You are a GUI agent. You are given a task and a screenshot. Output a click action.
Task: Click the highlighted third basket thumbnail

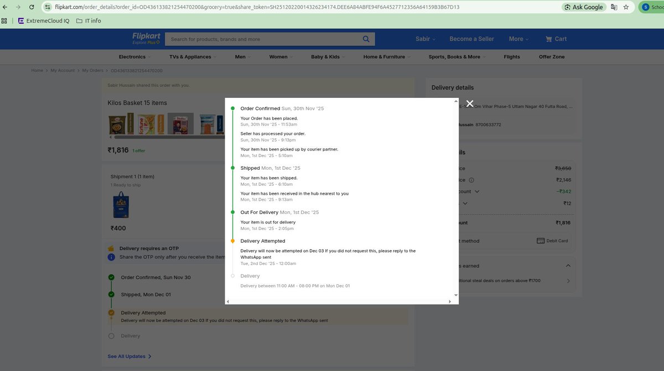point(181,124)
